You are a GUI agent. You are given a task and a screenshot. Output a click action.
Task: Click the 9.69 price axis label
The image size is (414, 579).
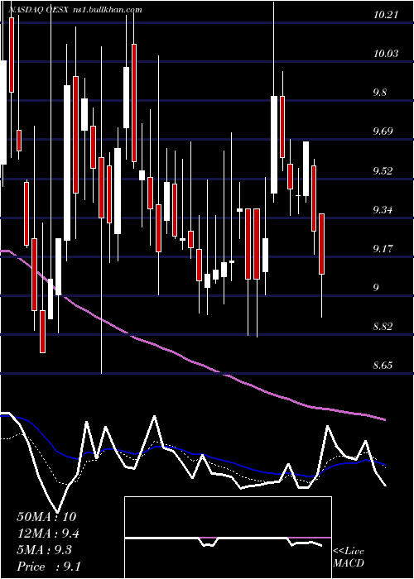pos(383,132)
